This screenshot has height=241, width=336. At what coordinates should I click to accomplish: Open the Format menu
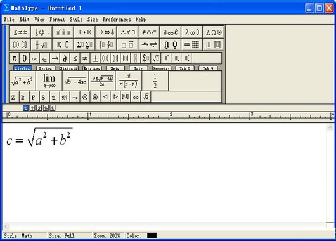coord(57,20)
